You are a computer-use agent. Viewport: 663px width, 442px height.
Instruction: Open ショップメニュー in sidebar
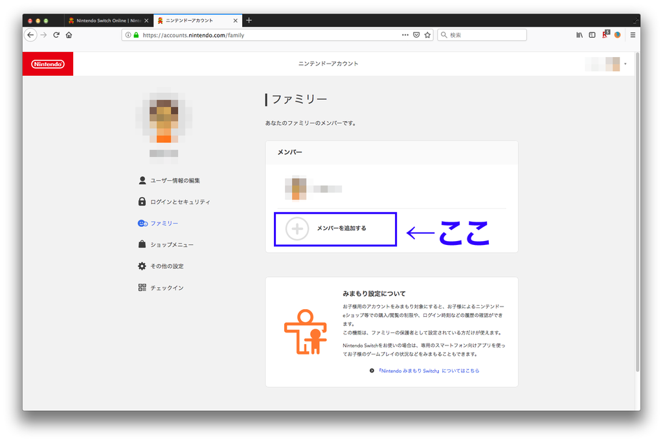point(166,245)
